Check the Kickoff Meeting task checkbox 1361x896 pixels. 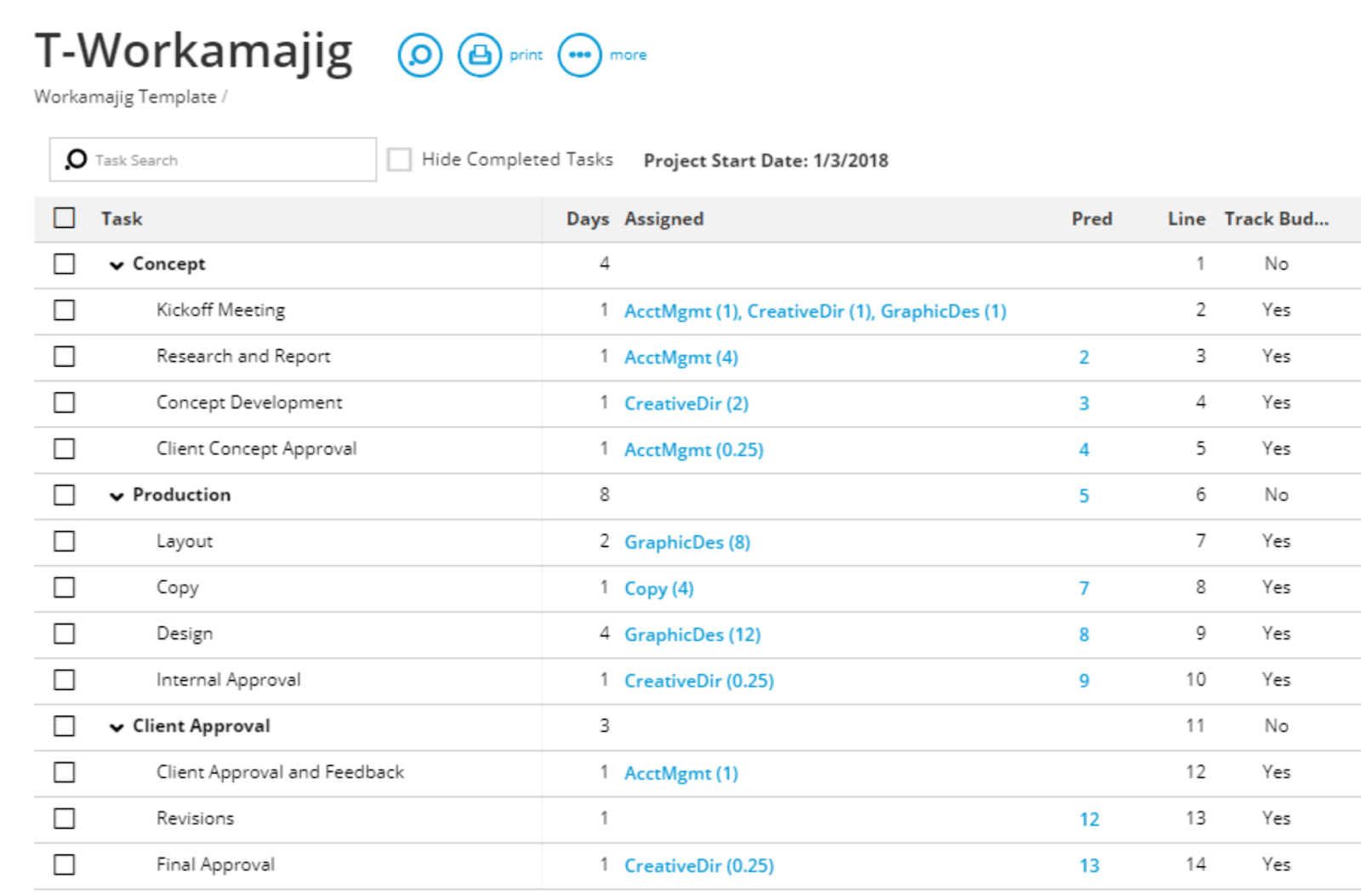click(x=64, y=310)
